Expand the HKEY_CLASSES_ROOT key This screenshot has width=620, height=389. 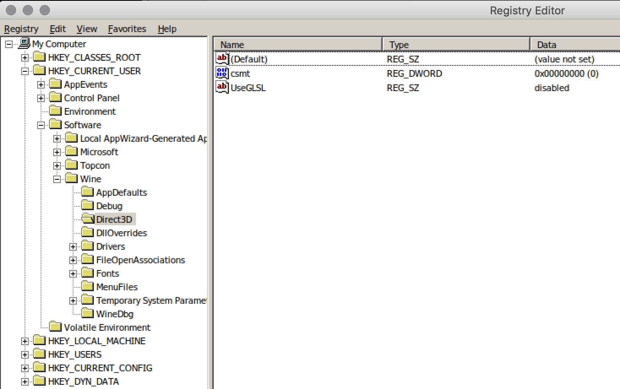(25, 57)
